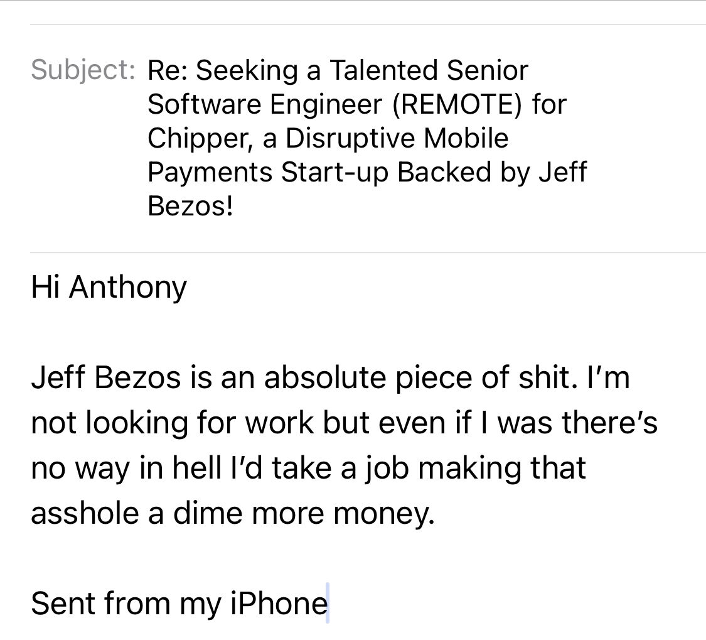Screen dimensions: 706x640
Task: Place cursor on the "Hi Anthony" greeting
Action: pos(109,288)
